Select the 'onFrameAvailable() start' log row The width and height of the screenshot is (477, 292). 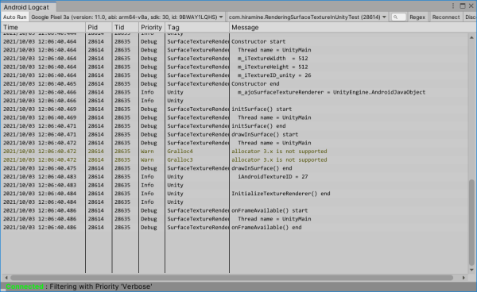coord(235,210)
